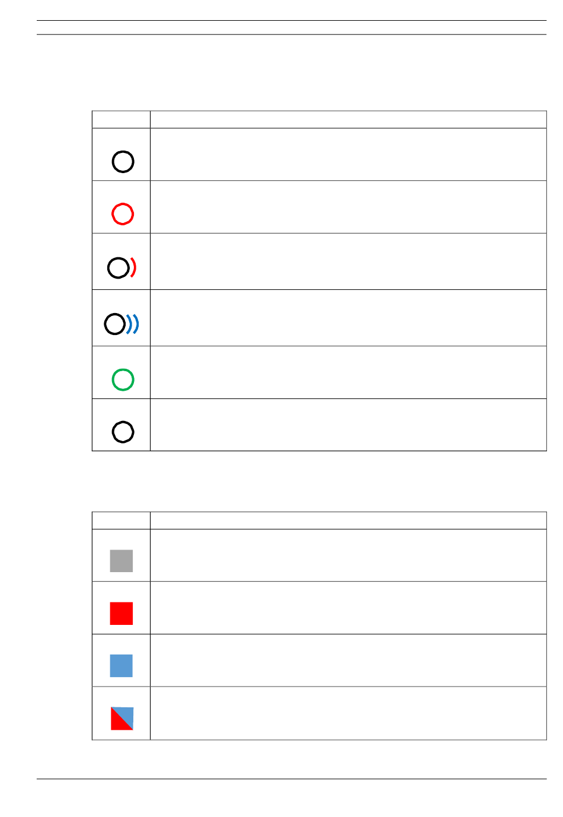This screenshot has height=817, width=563.
Task: Select black circle with single red arc
Action: [x=122, y=267]
